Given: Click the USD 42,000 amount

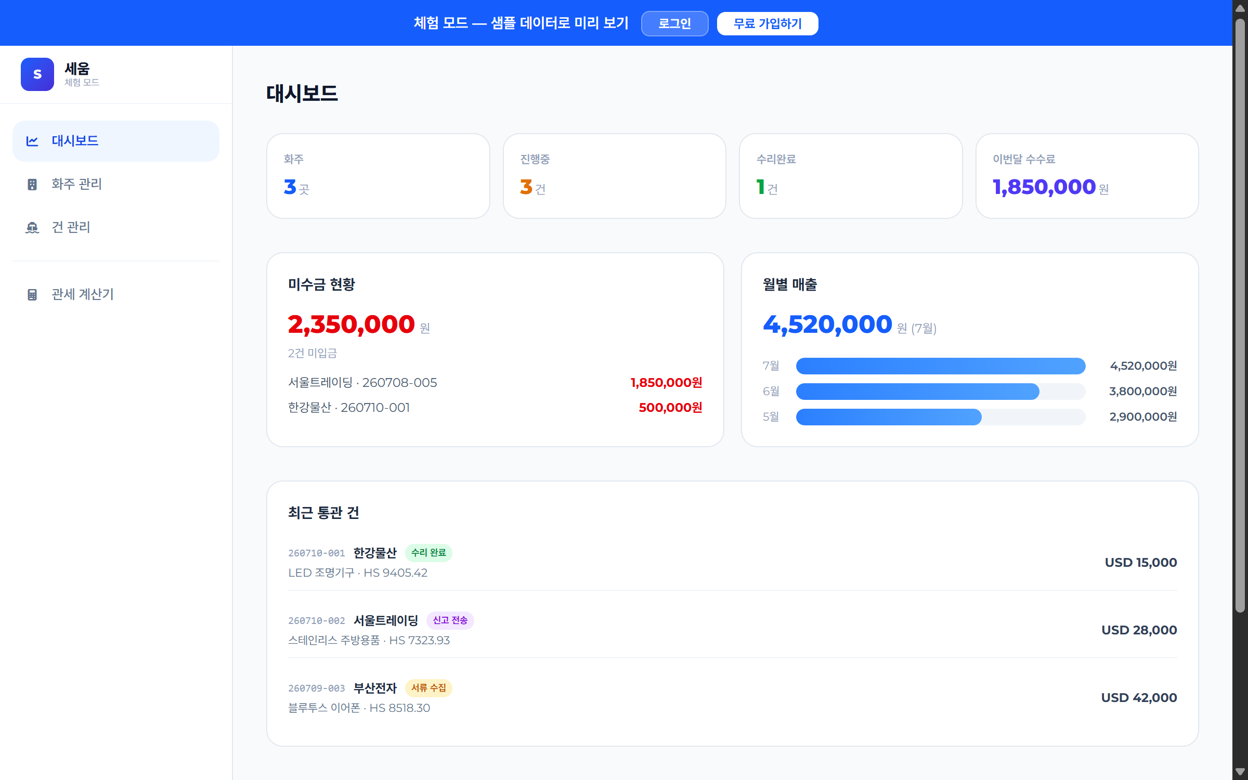Looking at the screenshot, I should pyautogui.click(x=1139, y=698).
